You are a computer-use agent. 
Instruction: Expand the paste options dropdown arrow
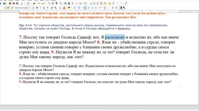tap(31, 3)
